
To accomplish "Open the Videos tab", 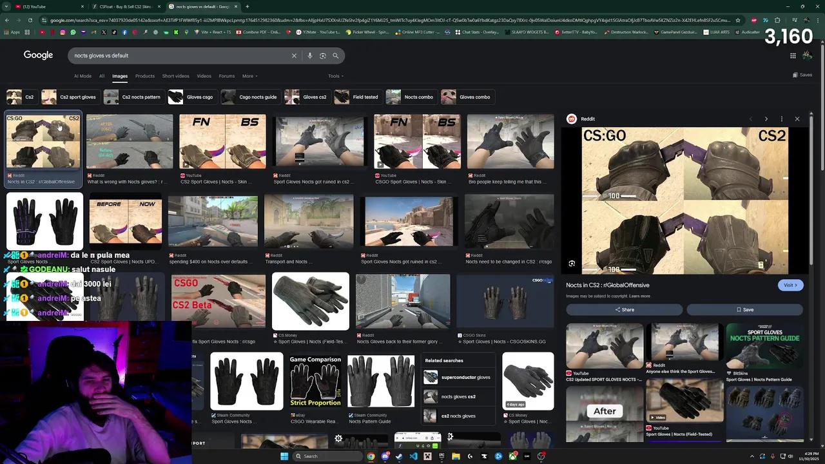I will click(x=204, y=76).
